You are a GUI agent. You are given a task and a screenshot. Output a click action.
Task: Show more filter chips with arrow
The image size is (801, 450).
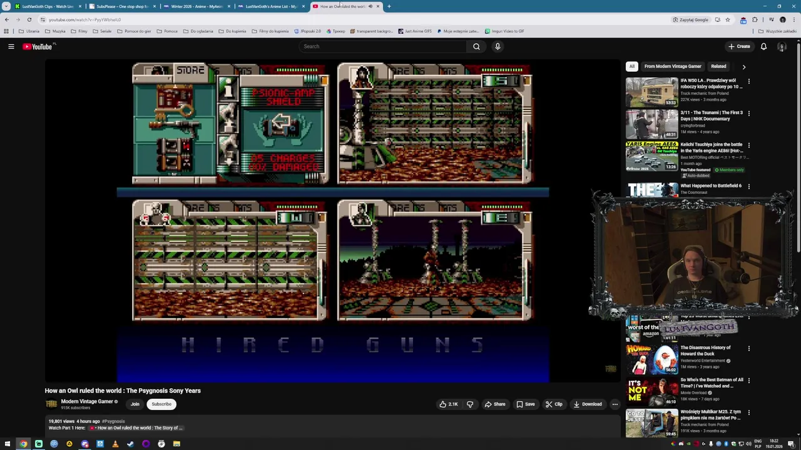coord(743,66)
